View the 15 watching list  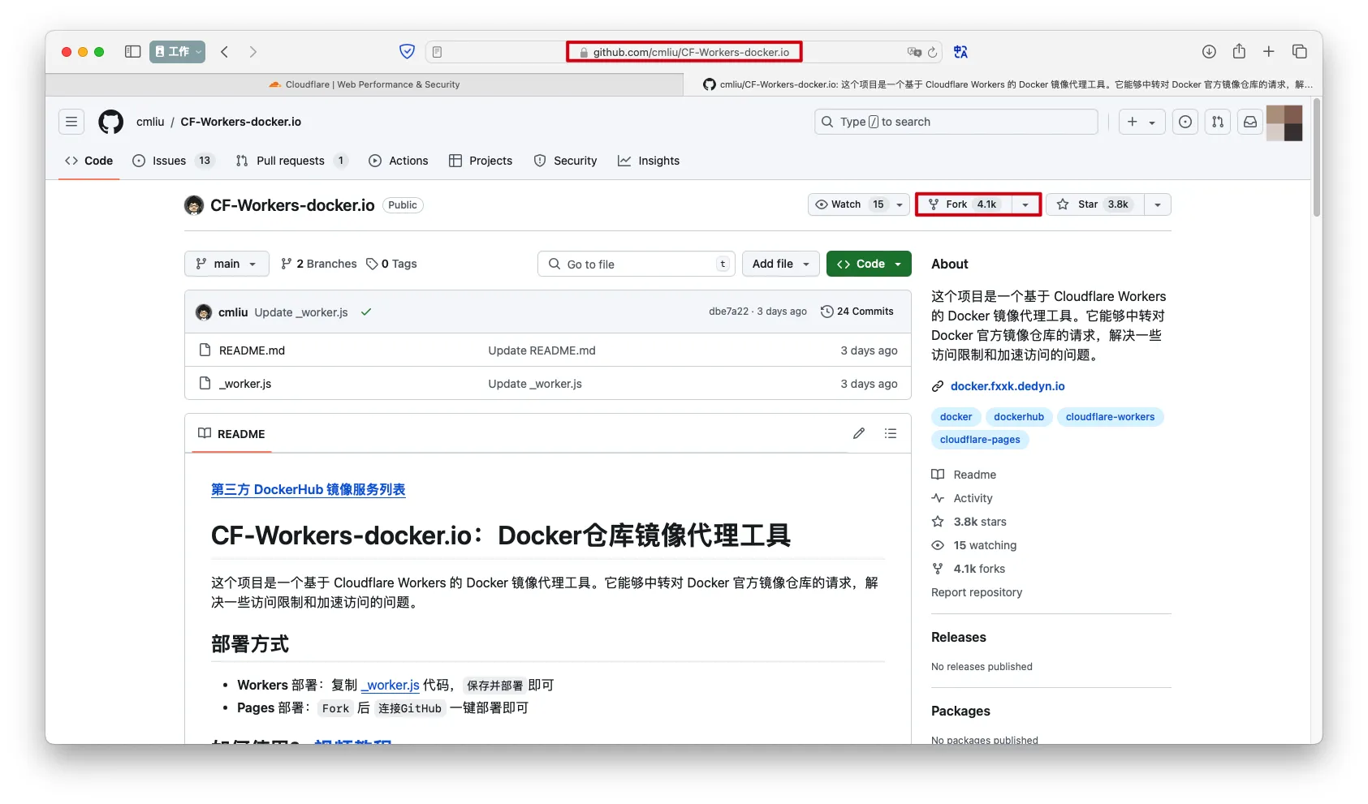click(x=974, y=545)
